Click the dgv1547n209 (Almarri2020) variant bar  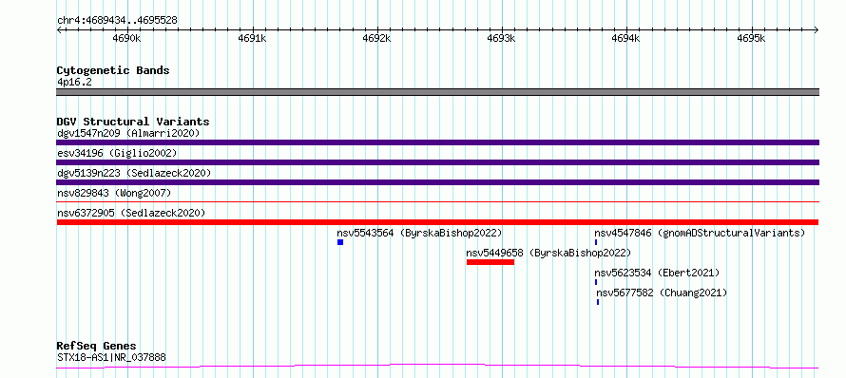[437, 142]
